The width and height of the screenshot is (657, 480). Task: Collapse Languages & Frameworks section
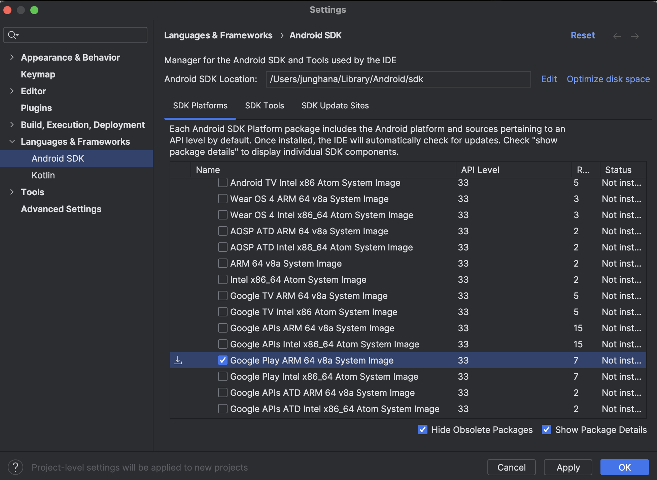point(12,142)
